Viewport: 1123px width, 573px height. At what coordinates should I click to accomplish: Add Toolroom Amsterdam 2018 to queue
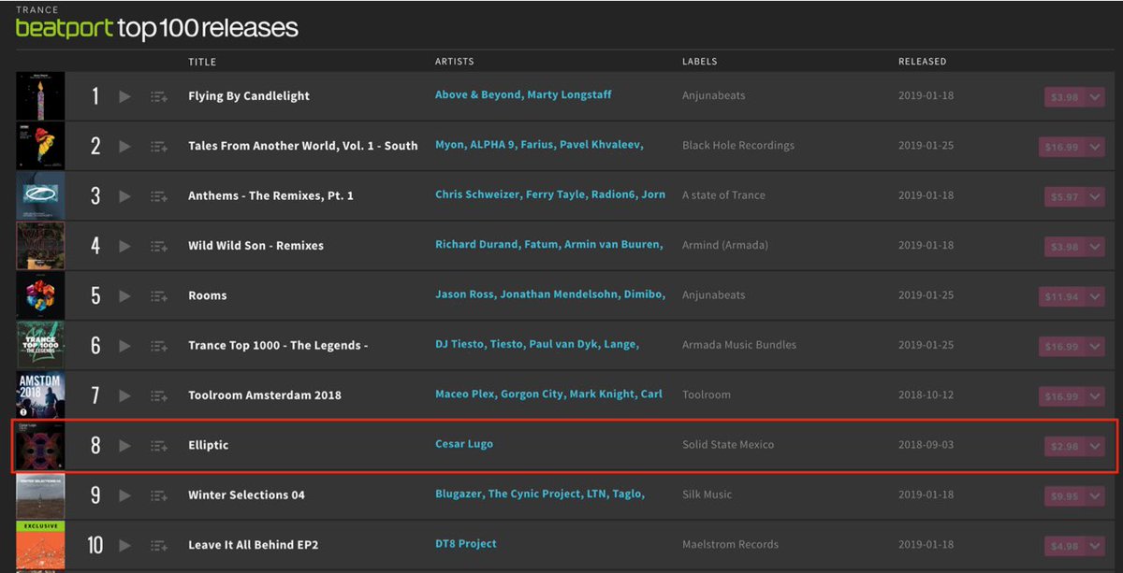coord(159,395)
